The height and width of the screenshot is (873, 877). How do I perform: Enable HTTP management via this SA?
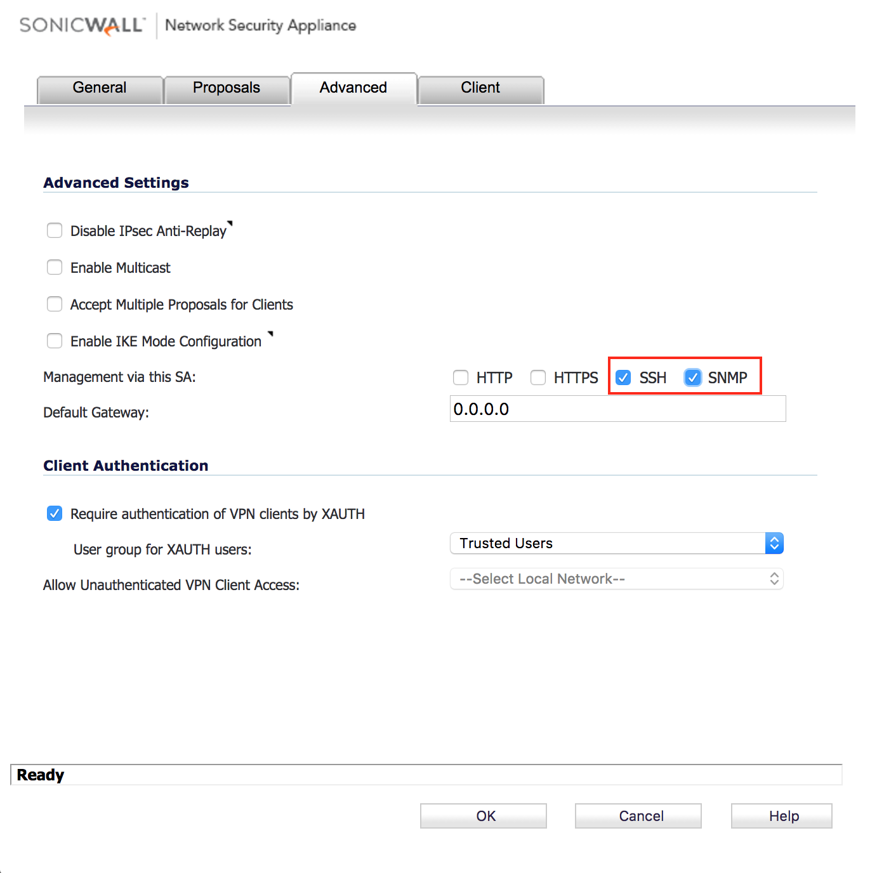click(x=461, y=377)
